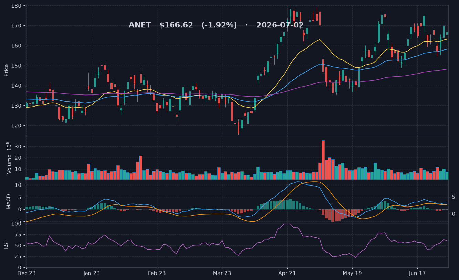The image size is (459, 280).
Task: Click the 75 RSI axis tick
Action: [x=19, y=235]
